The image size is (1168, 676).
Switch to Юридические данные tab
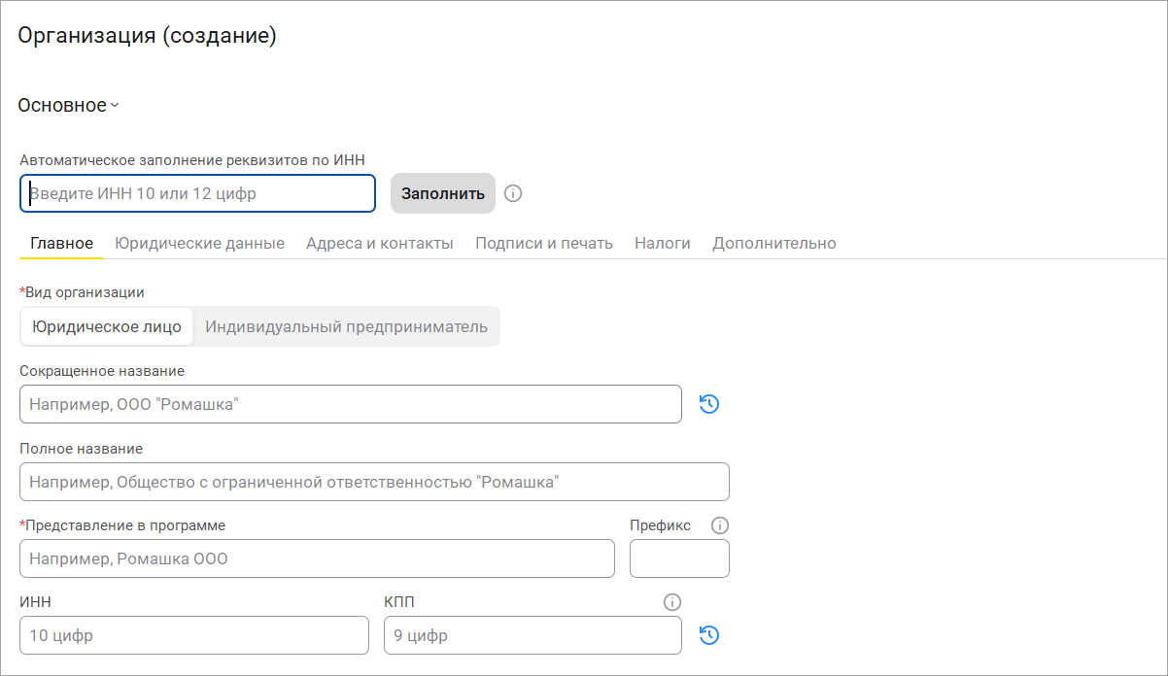199,243
